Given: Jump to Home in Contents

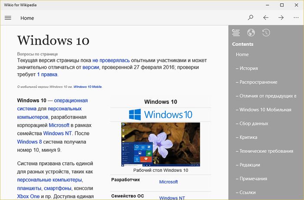Looking at the screenshot, I should [242, 54].
